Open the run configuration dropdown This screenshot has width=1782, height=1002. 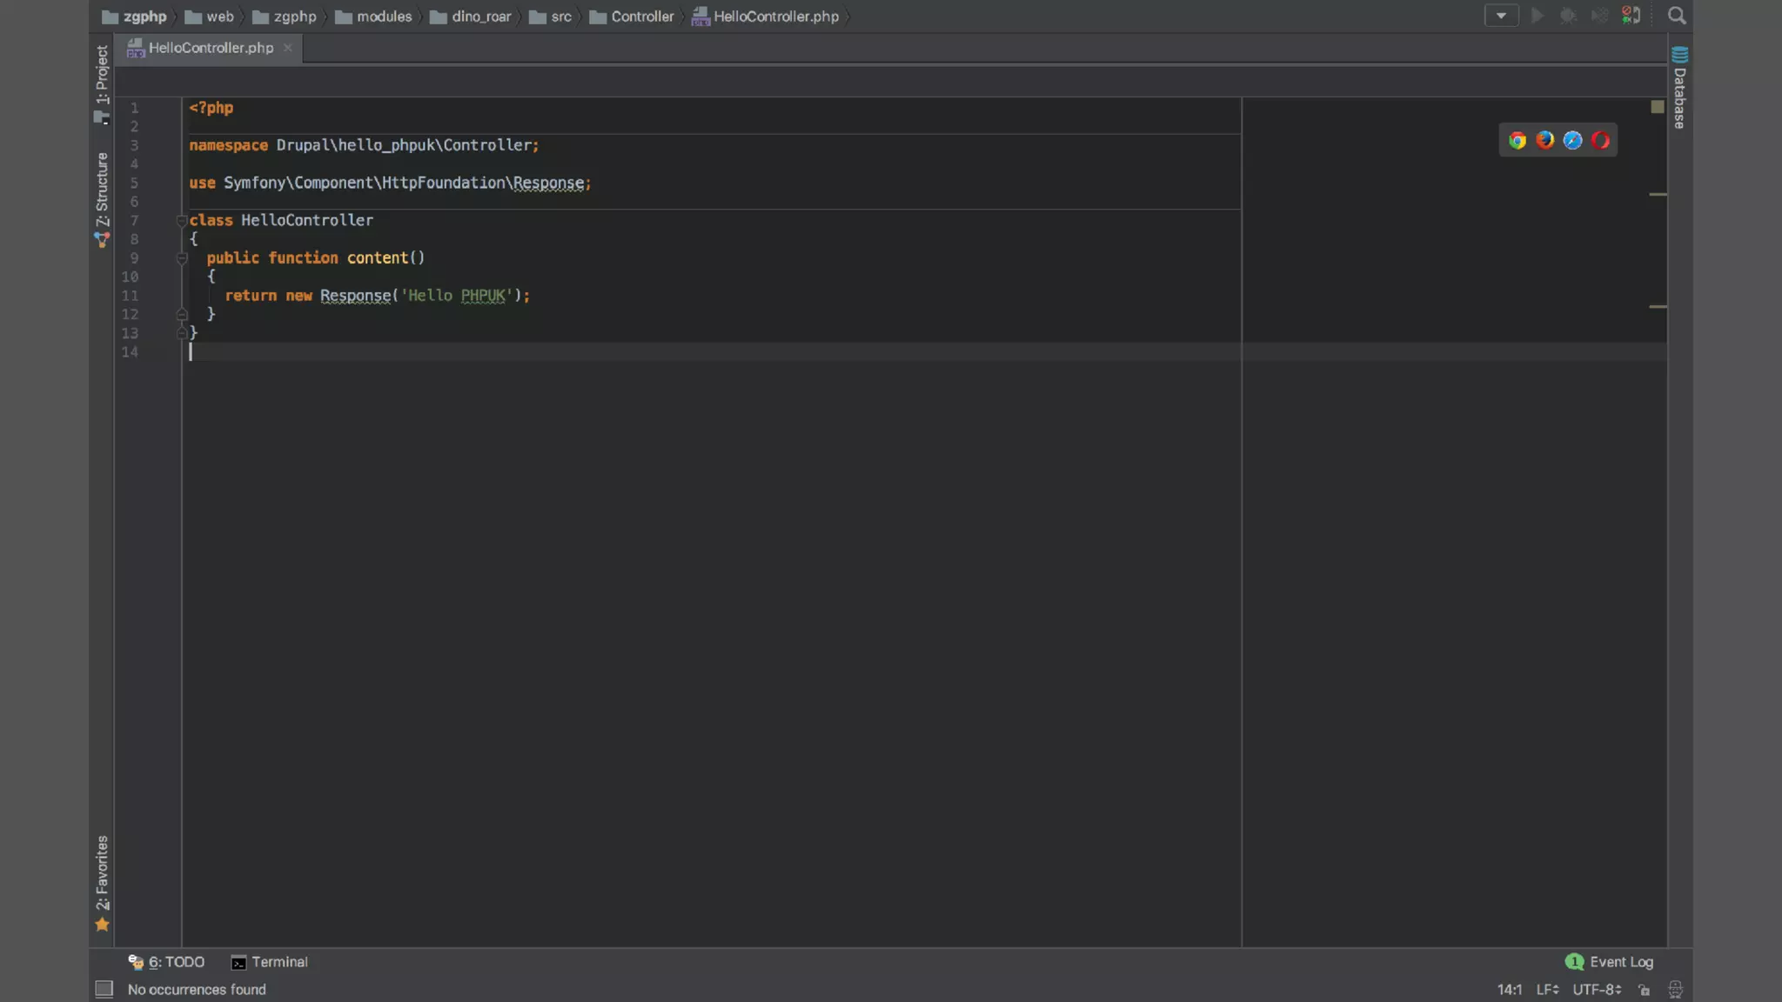click(1501, 16)
